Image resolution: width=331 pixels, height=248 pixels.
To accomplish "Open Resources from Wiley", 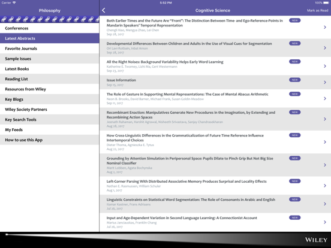I will pyautogui.click(x=50, y=89).
